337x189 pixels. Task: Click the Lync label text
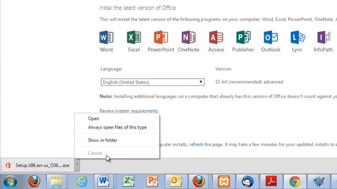click(297, 50)
